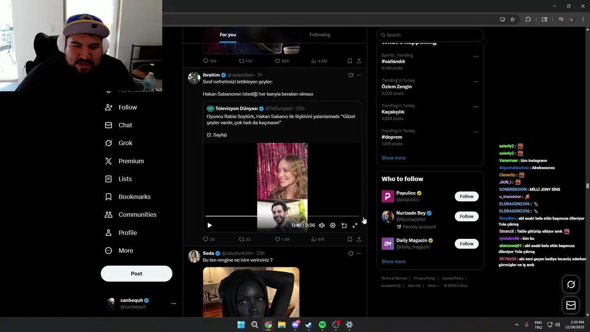
Task: Open Seda's post image thumbnail
Action: 251,292
